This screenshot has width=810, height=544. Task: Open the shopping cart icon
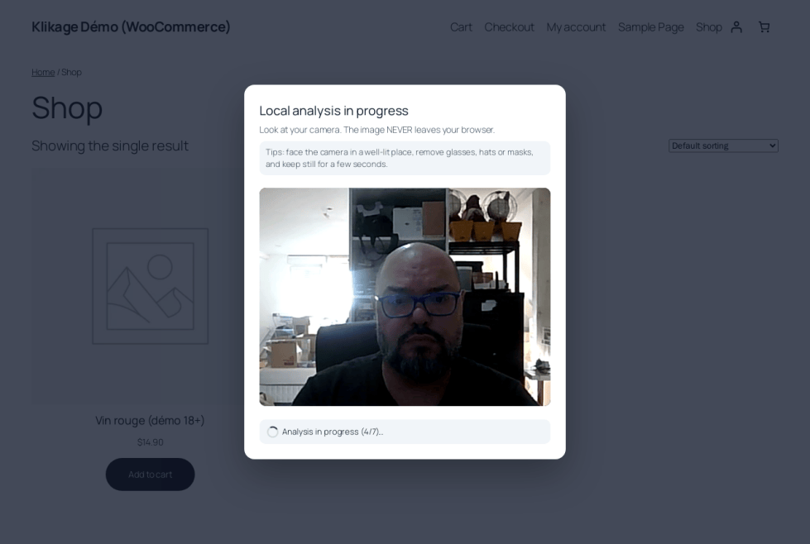pos(764,26)
